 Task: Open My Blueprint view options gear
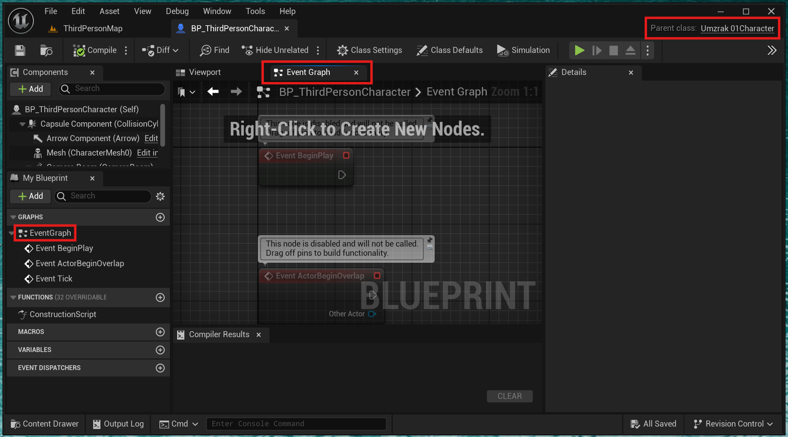coord(160,196)
